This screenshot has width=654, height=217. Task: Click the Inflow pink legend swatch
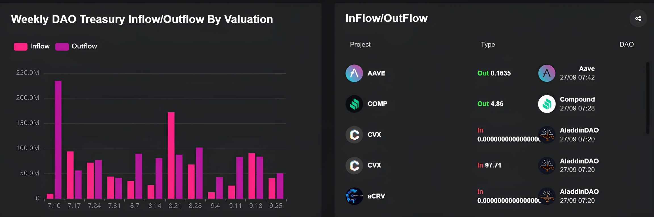20,47
